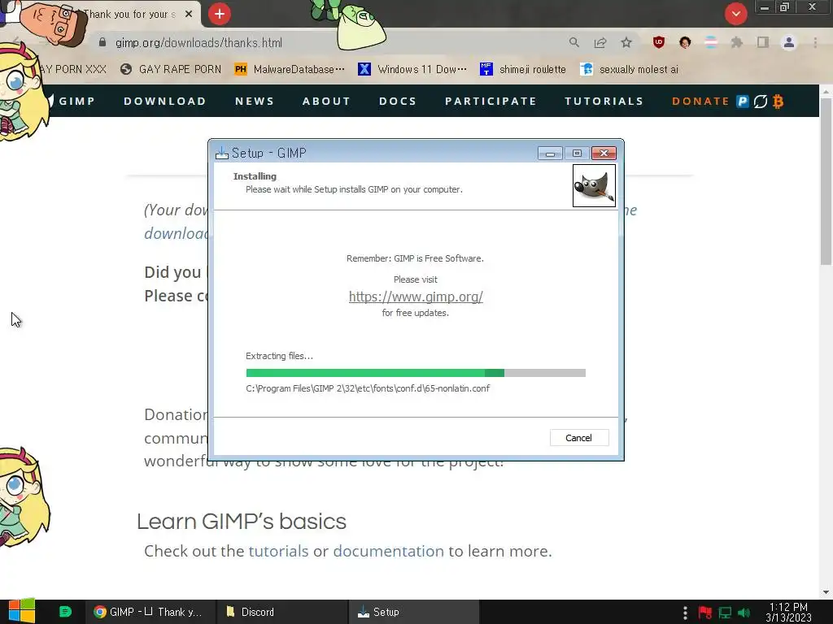Click the Wilber mascot image in Setup
Viewport: 833px width, 624px height.
pos(594,185)
